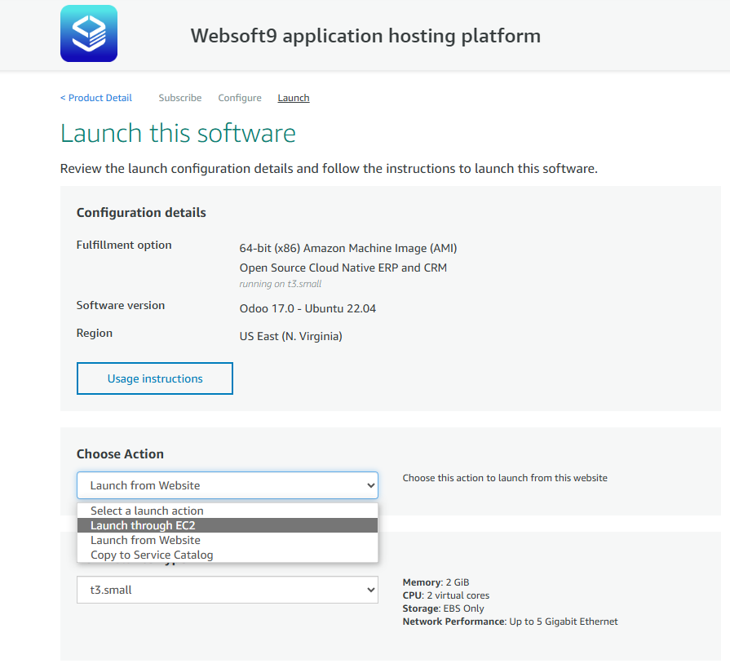Go back via the Product Detail link
730x668 pixels.
[x=96, y=98]
